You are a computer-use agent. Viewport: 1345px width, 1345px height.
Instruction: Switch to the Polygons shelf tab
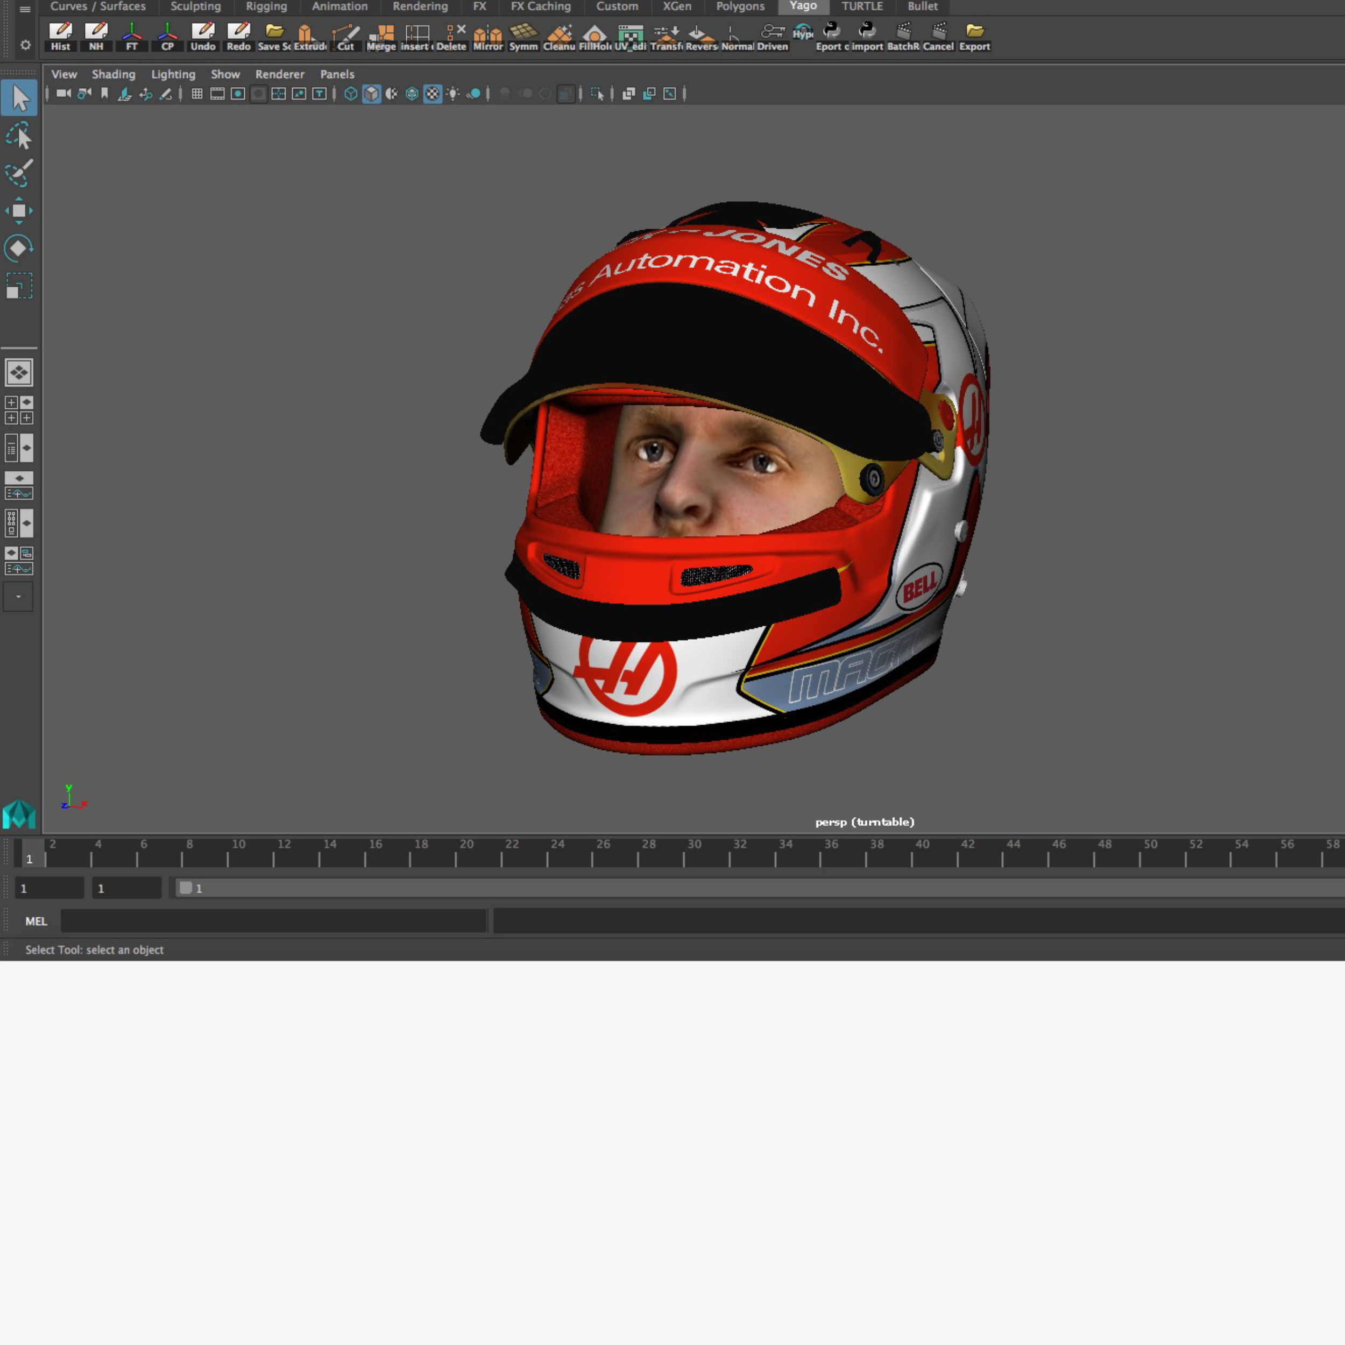coord(740,6)
